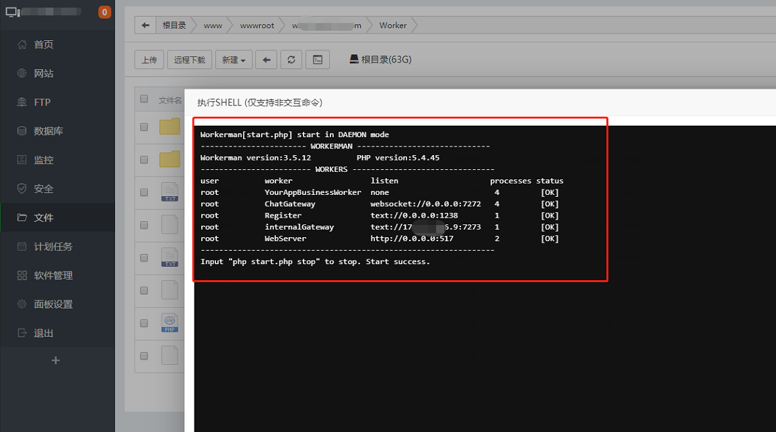Click the refresh icon in file toolbar

point(291,60)
